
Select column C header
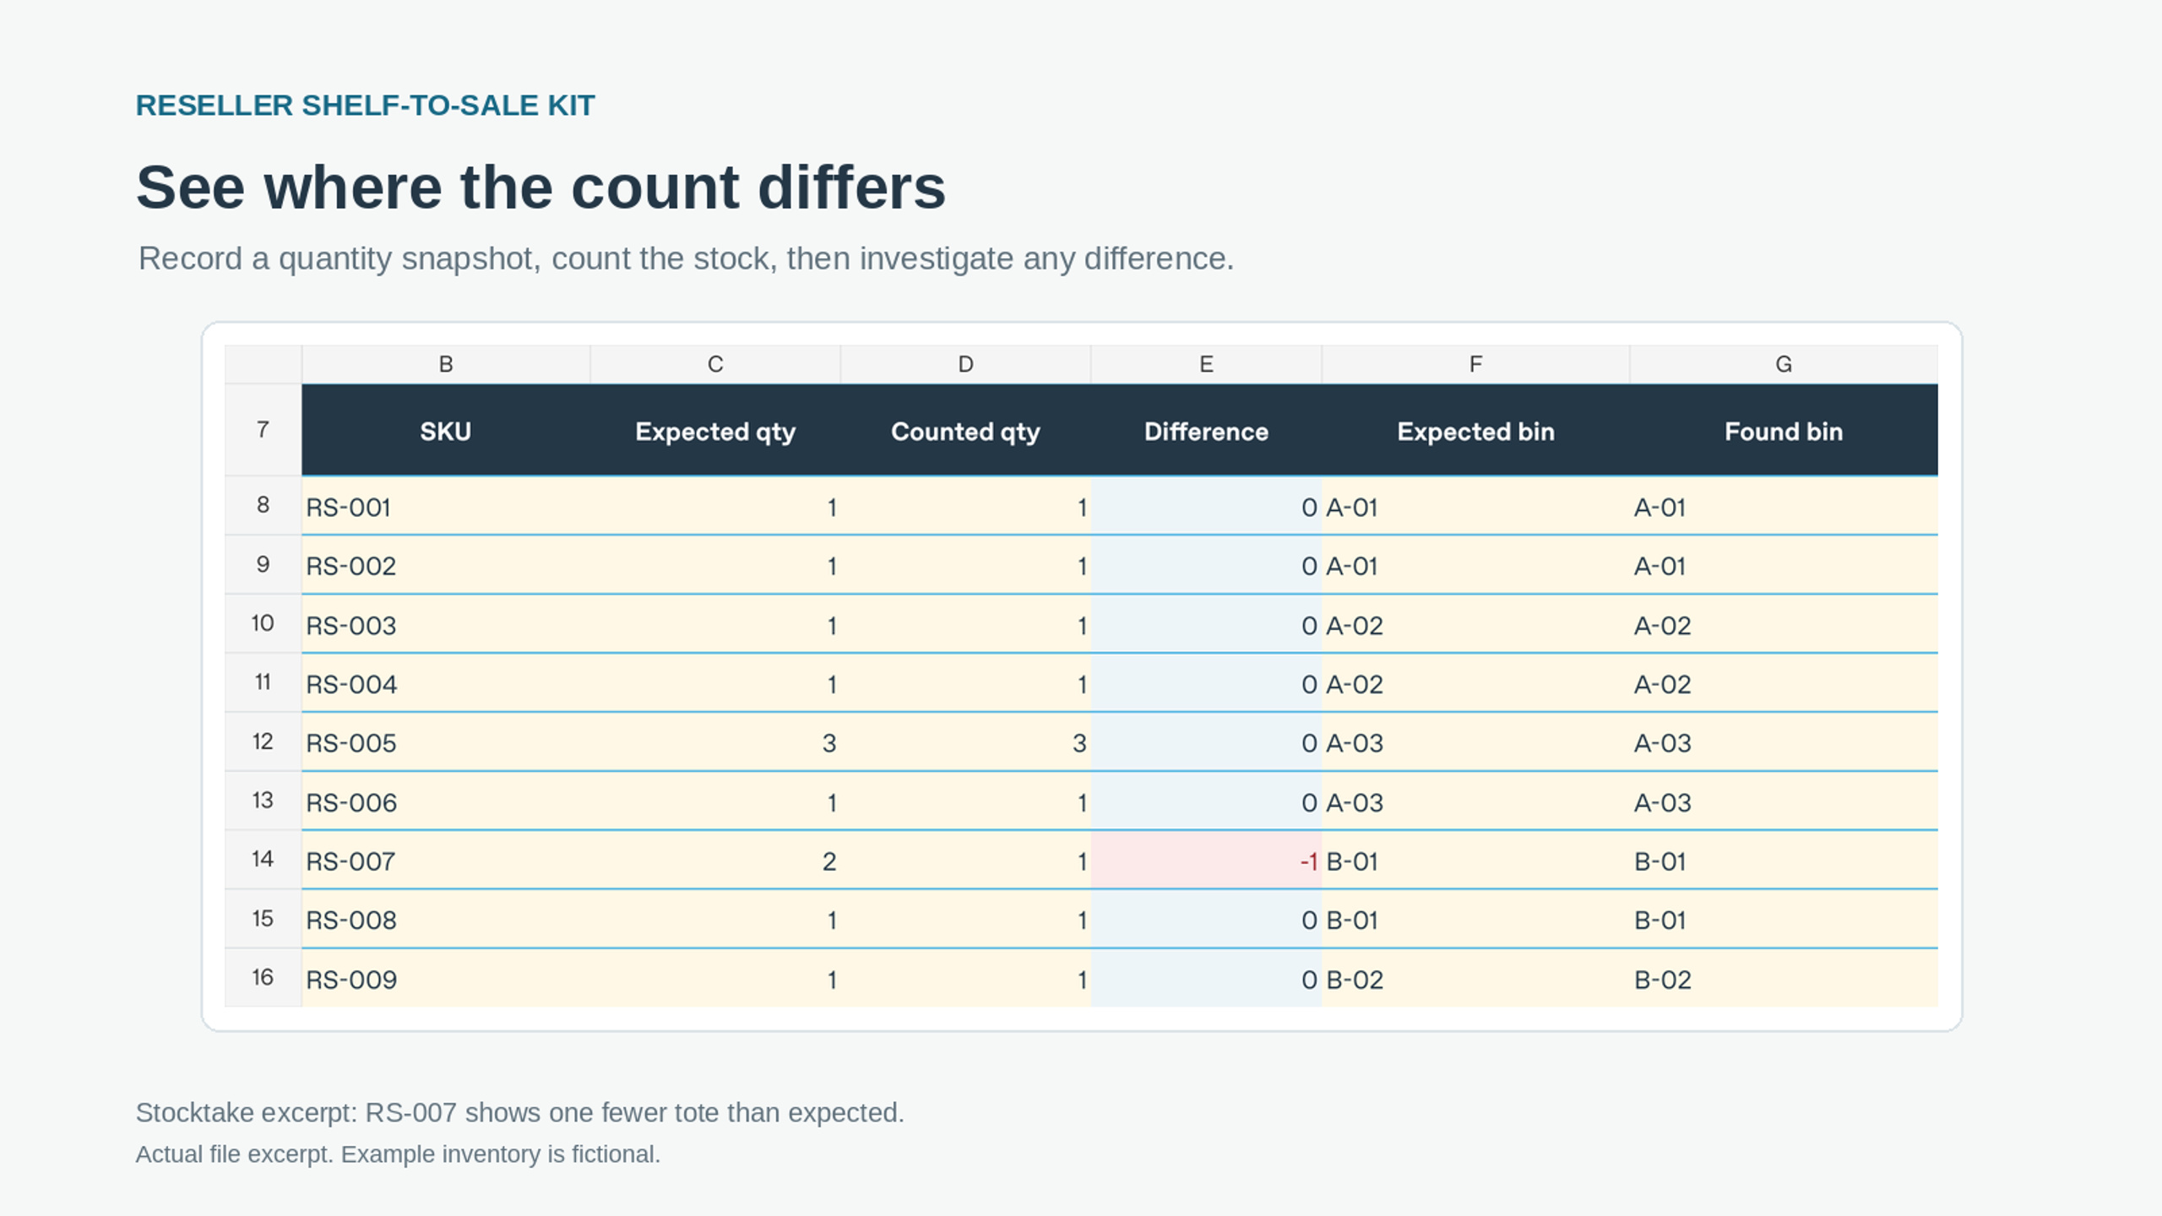point(715,364)
